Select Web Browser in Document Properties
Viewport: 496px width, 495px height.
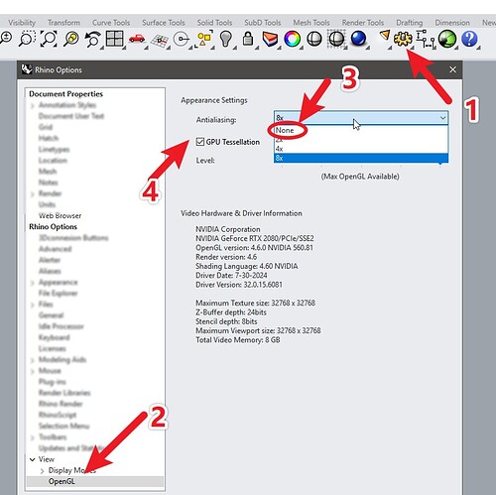(60, 215)
